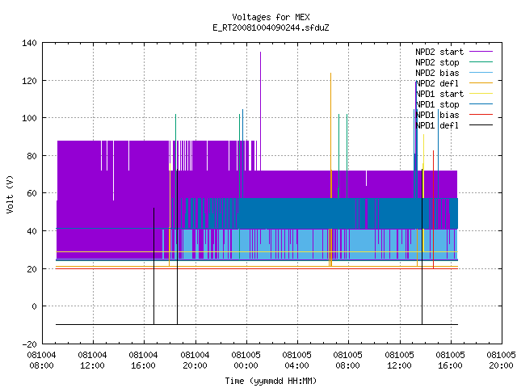
Task: Click the 100 y-axis tick label
Action: [x=29, y=118]
